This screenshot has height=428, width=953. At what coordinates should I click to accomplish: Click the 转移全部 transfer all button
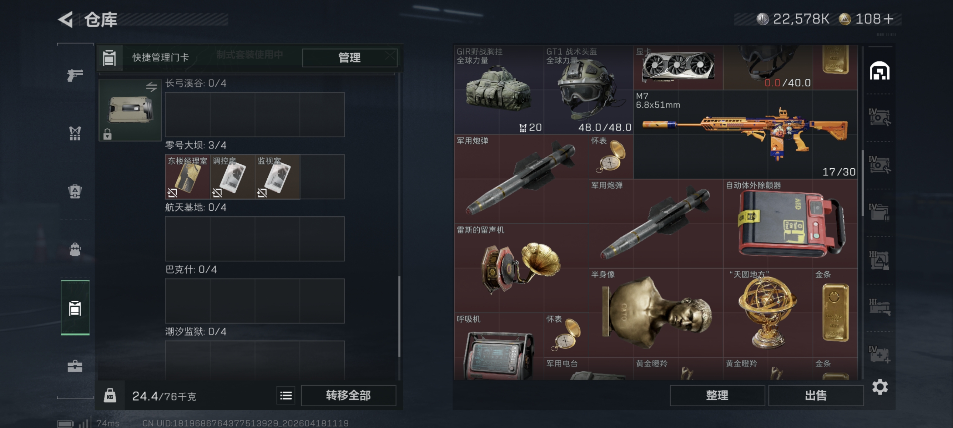[x=348, y=396]
